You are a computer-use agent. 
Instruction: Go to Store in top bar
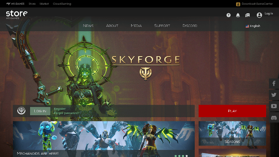[x=32, y=4]
